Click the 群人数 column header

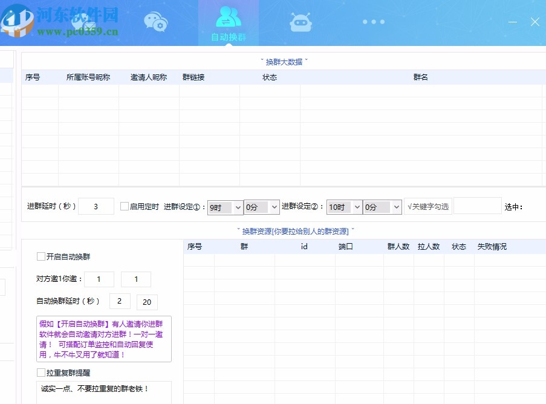[398, 247]
